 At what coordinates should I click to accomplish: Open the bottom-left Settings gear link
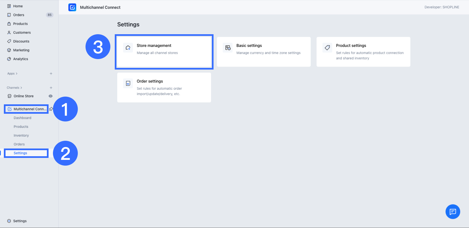click(x=20, y=221)
